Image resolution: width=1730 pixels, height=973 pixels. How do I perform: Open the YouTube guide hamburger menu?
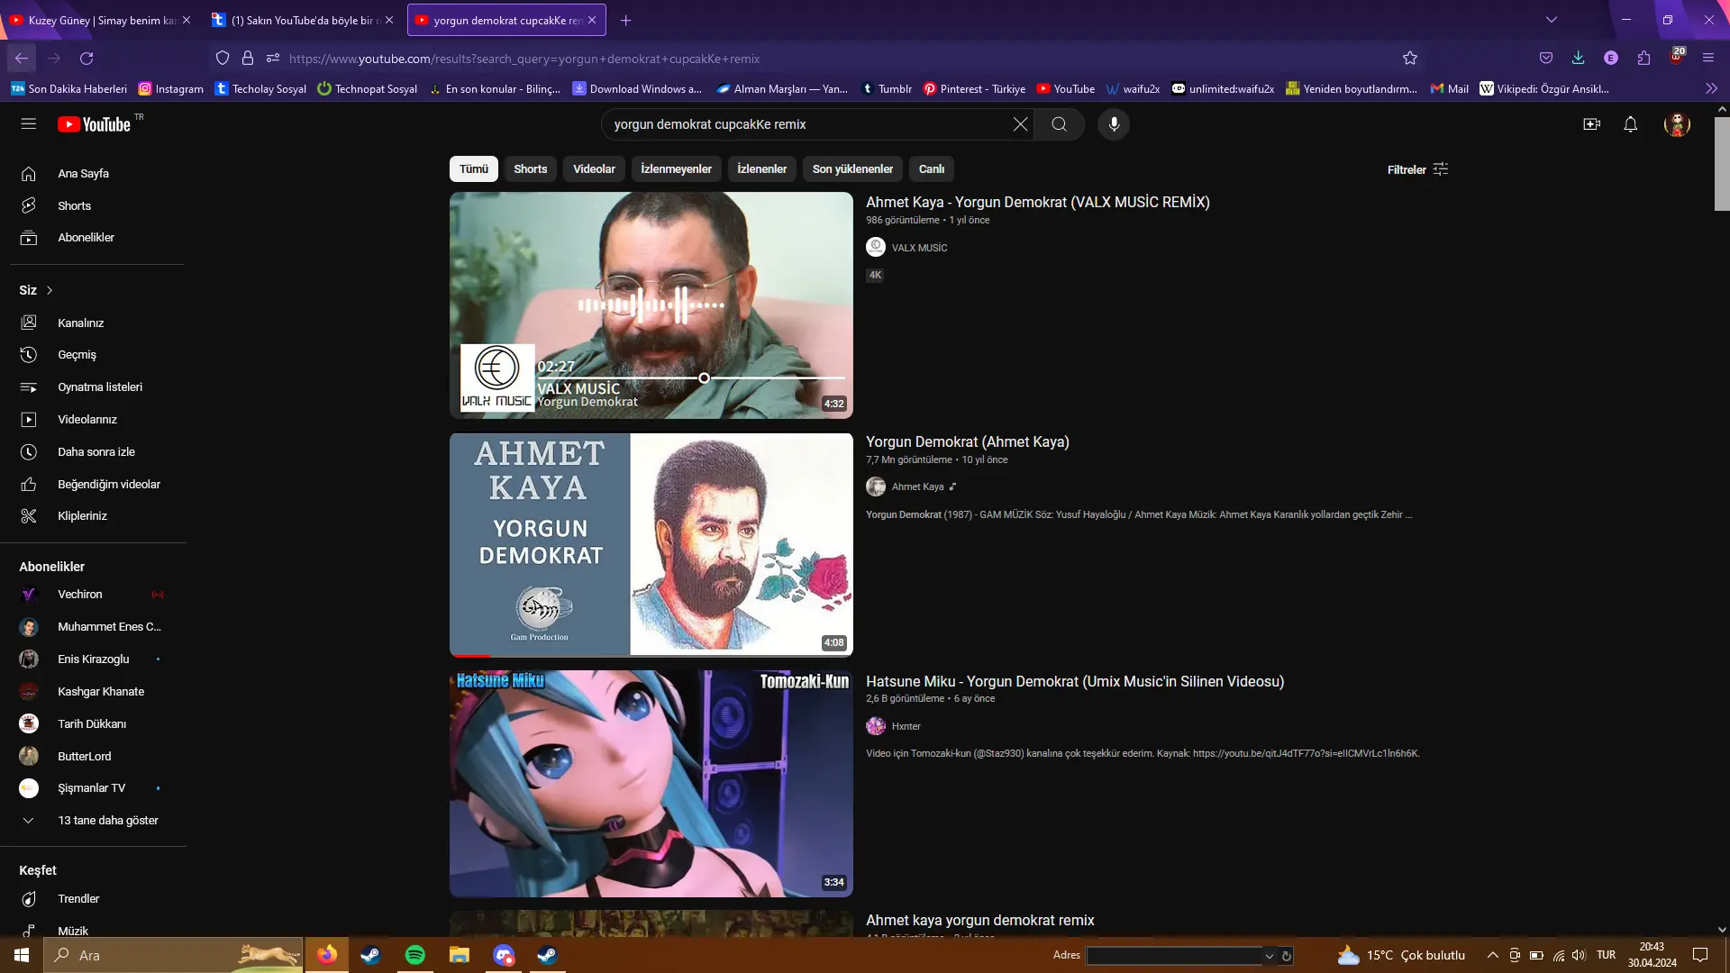(29, 124)
